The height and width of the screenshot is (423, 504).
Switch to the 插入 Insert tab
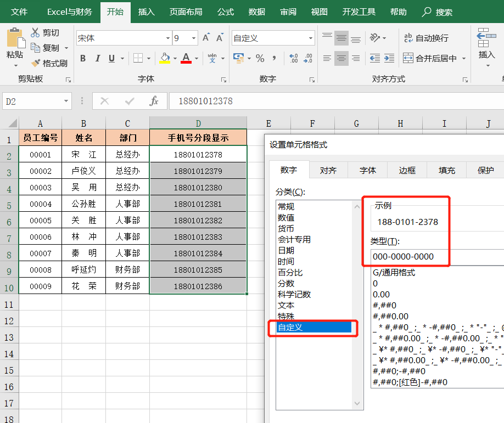[x=146, y=12]
